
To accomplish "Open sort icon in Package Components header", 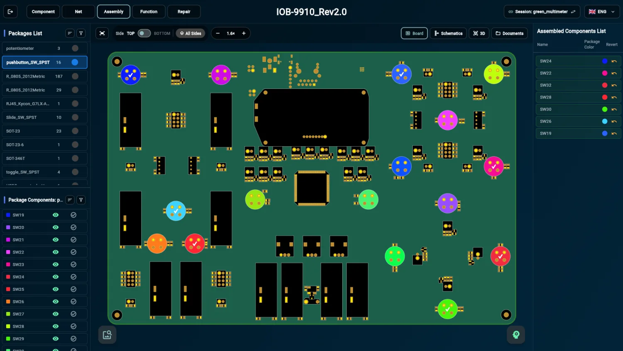I will coord(70,200).
